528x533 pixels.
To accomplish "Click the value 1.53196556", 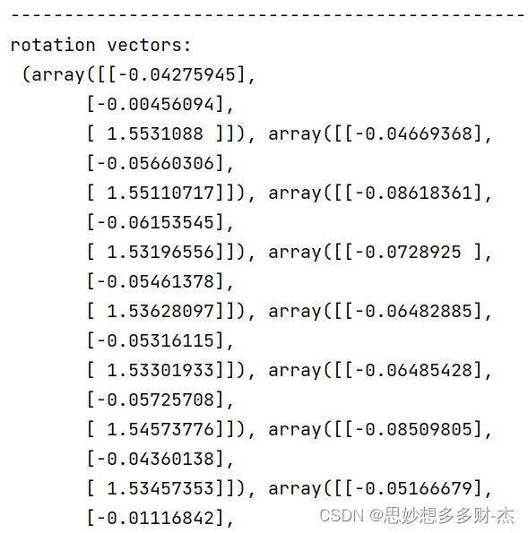I will tap(160, 253).
